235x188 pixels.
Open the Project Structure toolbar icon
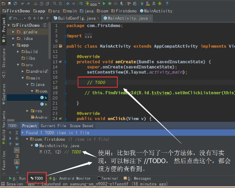pos(135,3)
